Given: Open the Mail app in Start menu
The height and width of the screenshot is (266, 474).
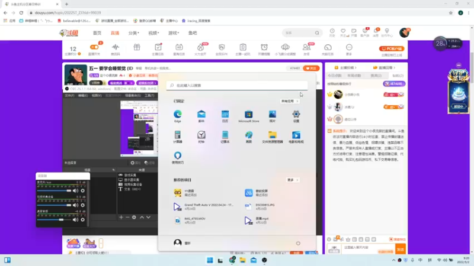Looking at the screenshot, I should (201, 116).
